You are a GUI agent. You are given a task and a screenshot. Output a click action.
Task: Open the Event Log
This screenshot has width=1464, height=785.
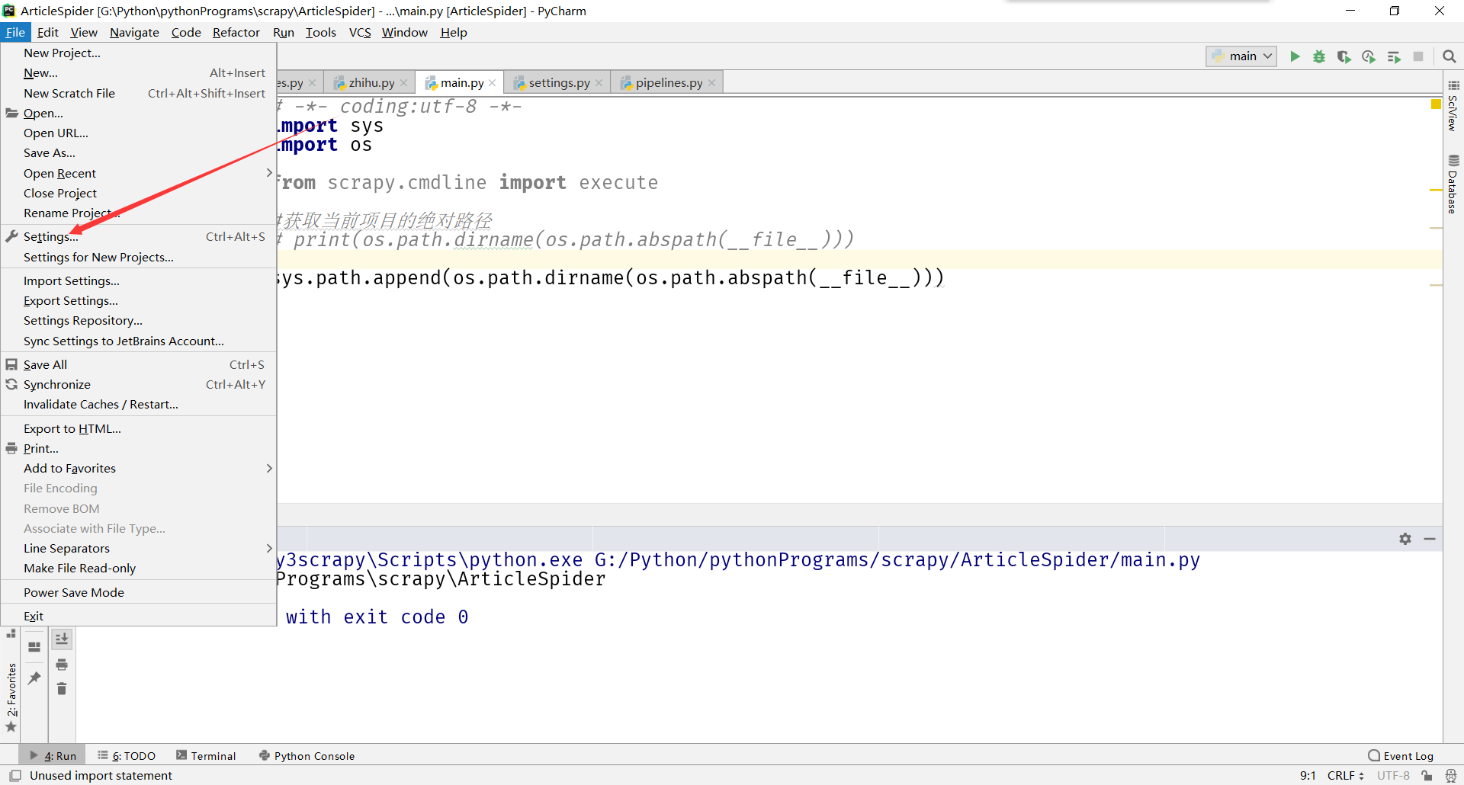(1407, 755)
